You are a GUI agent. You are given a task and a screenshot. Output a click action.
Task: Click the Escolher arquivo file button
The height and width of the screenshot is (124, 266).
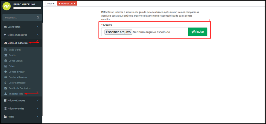pos(118,32)
